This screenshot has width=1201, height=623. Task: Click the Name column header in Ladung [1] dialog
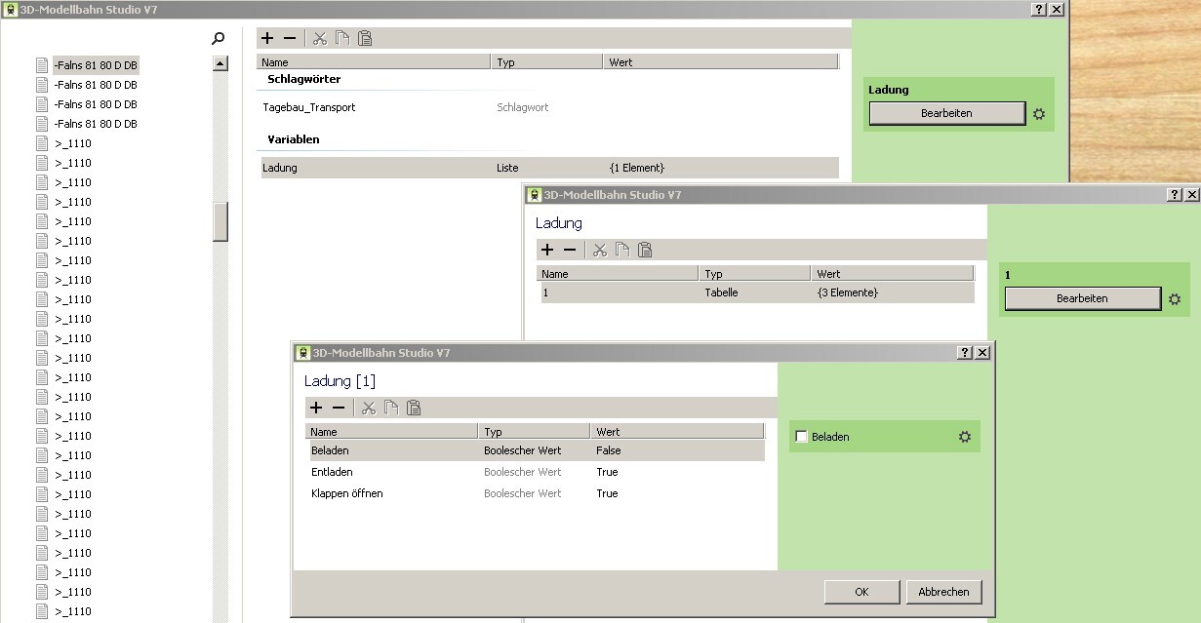coord(392,432)
